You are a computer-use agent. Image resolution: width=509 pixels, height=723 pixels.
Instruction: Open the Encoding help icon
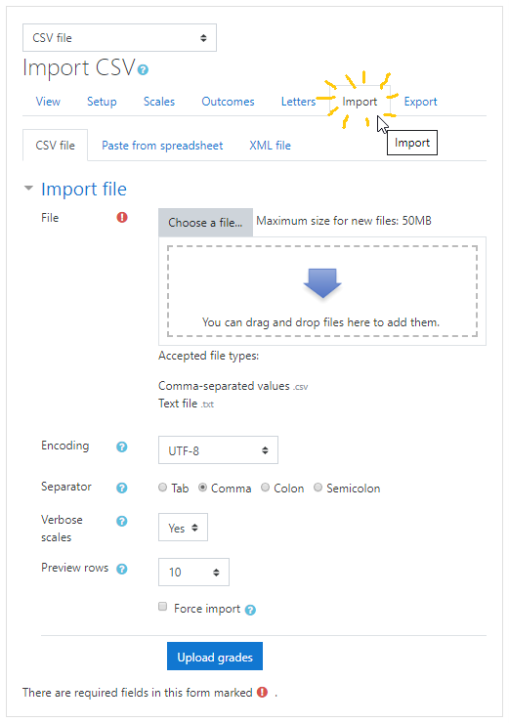(122, 447)
